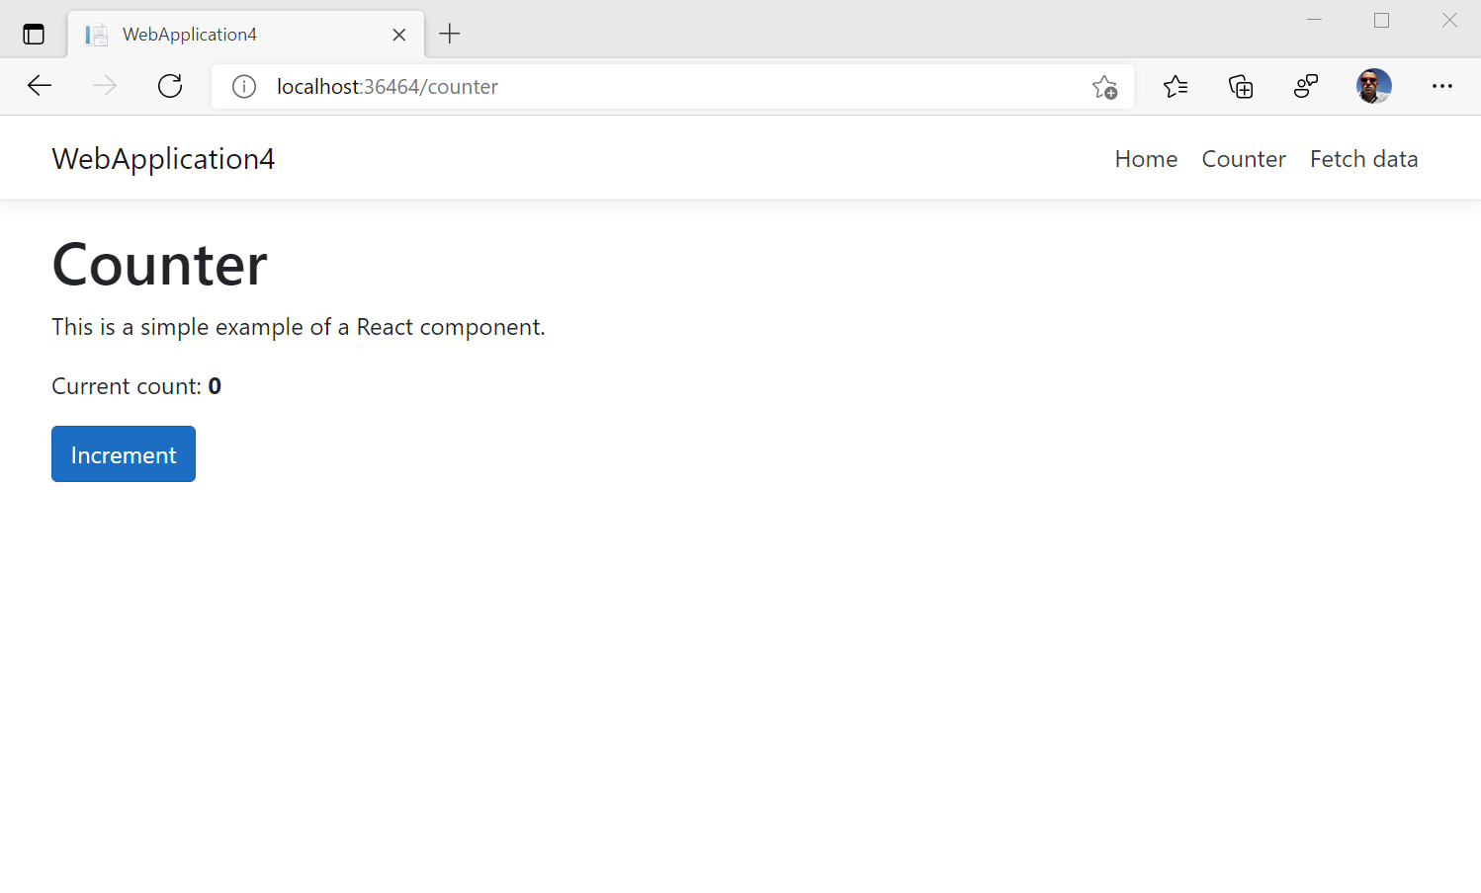1481x893 pixels.
Task: Open the Favorites list icon
Action: coord(1176,87)
